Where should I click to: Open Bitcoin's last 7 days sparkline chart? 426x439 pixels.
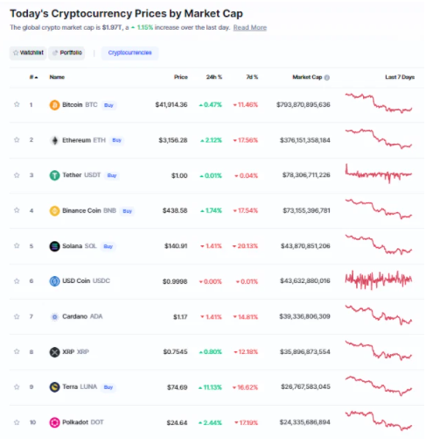coord(379,103)
